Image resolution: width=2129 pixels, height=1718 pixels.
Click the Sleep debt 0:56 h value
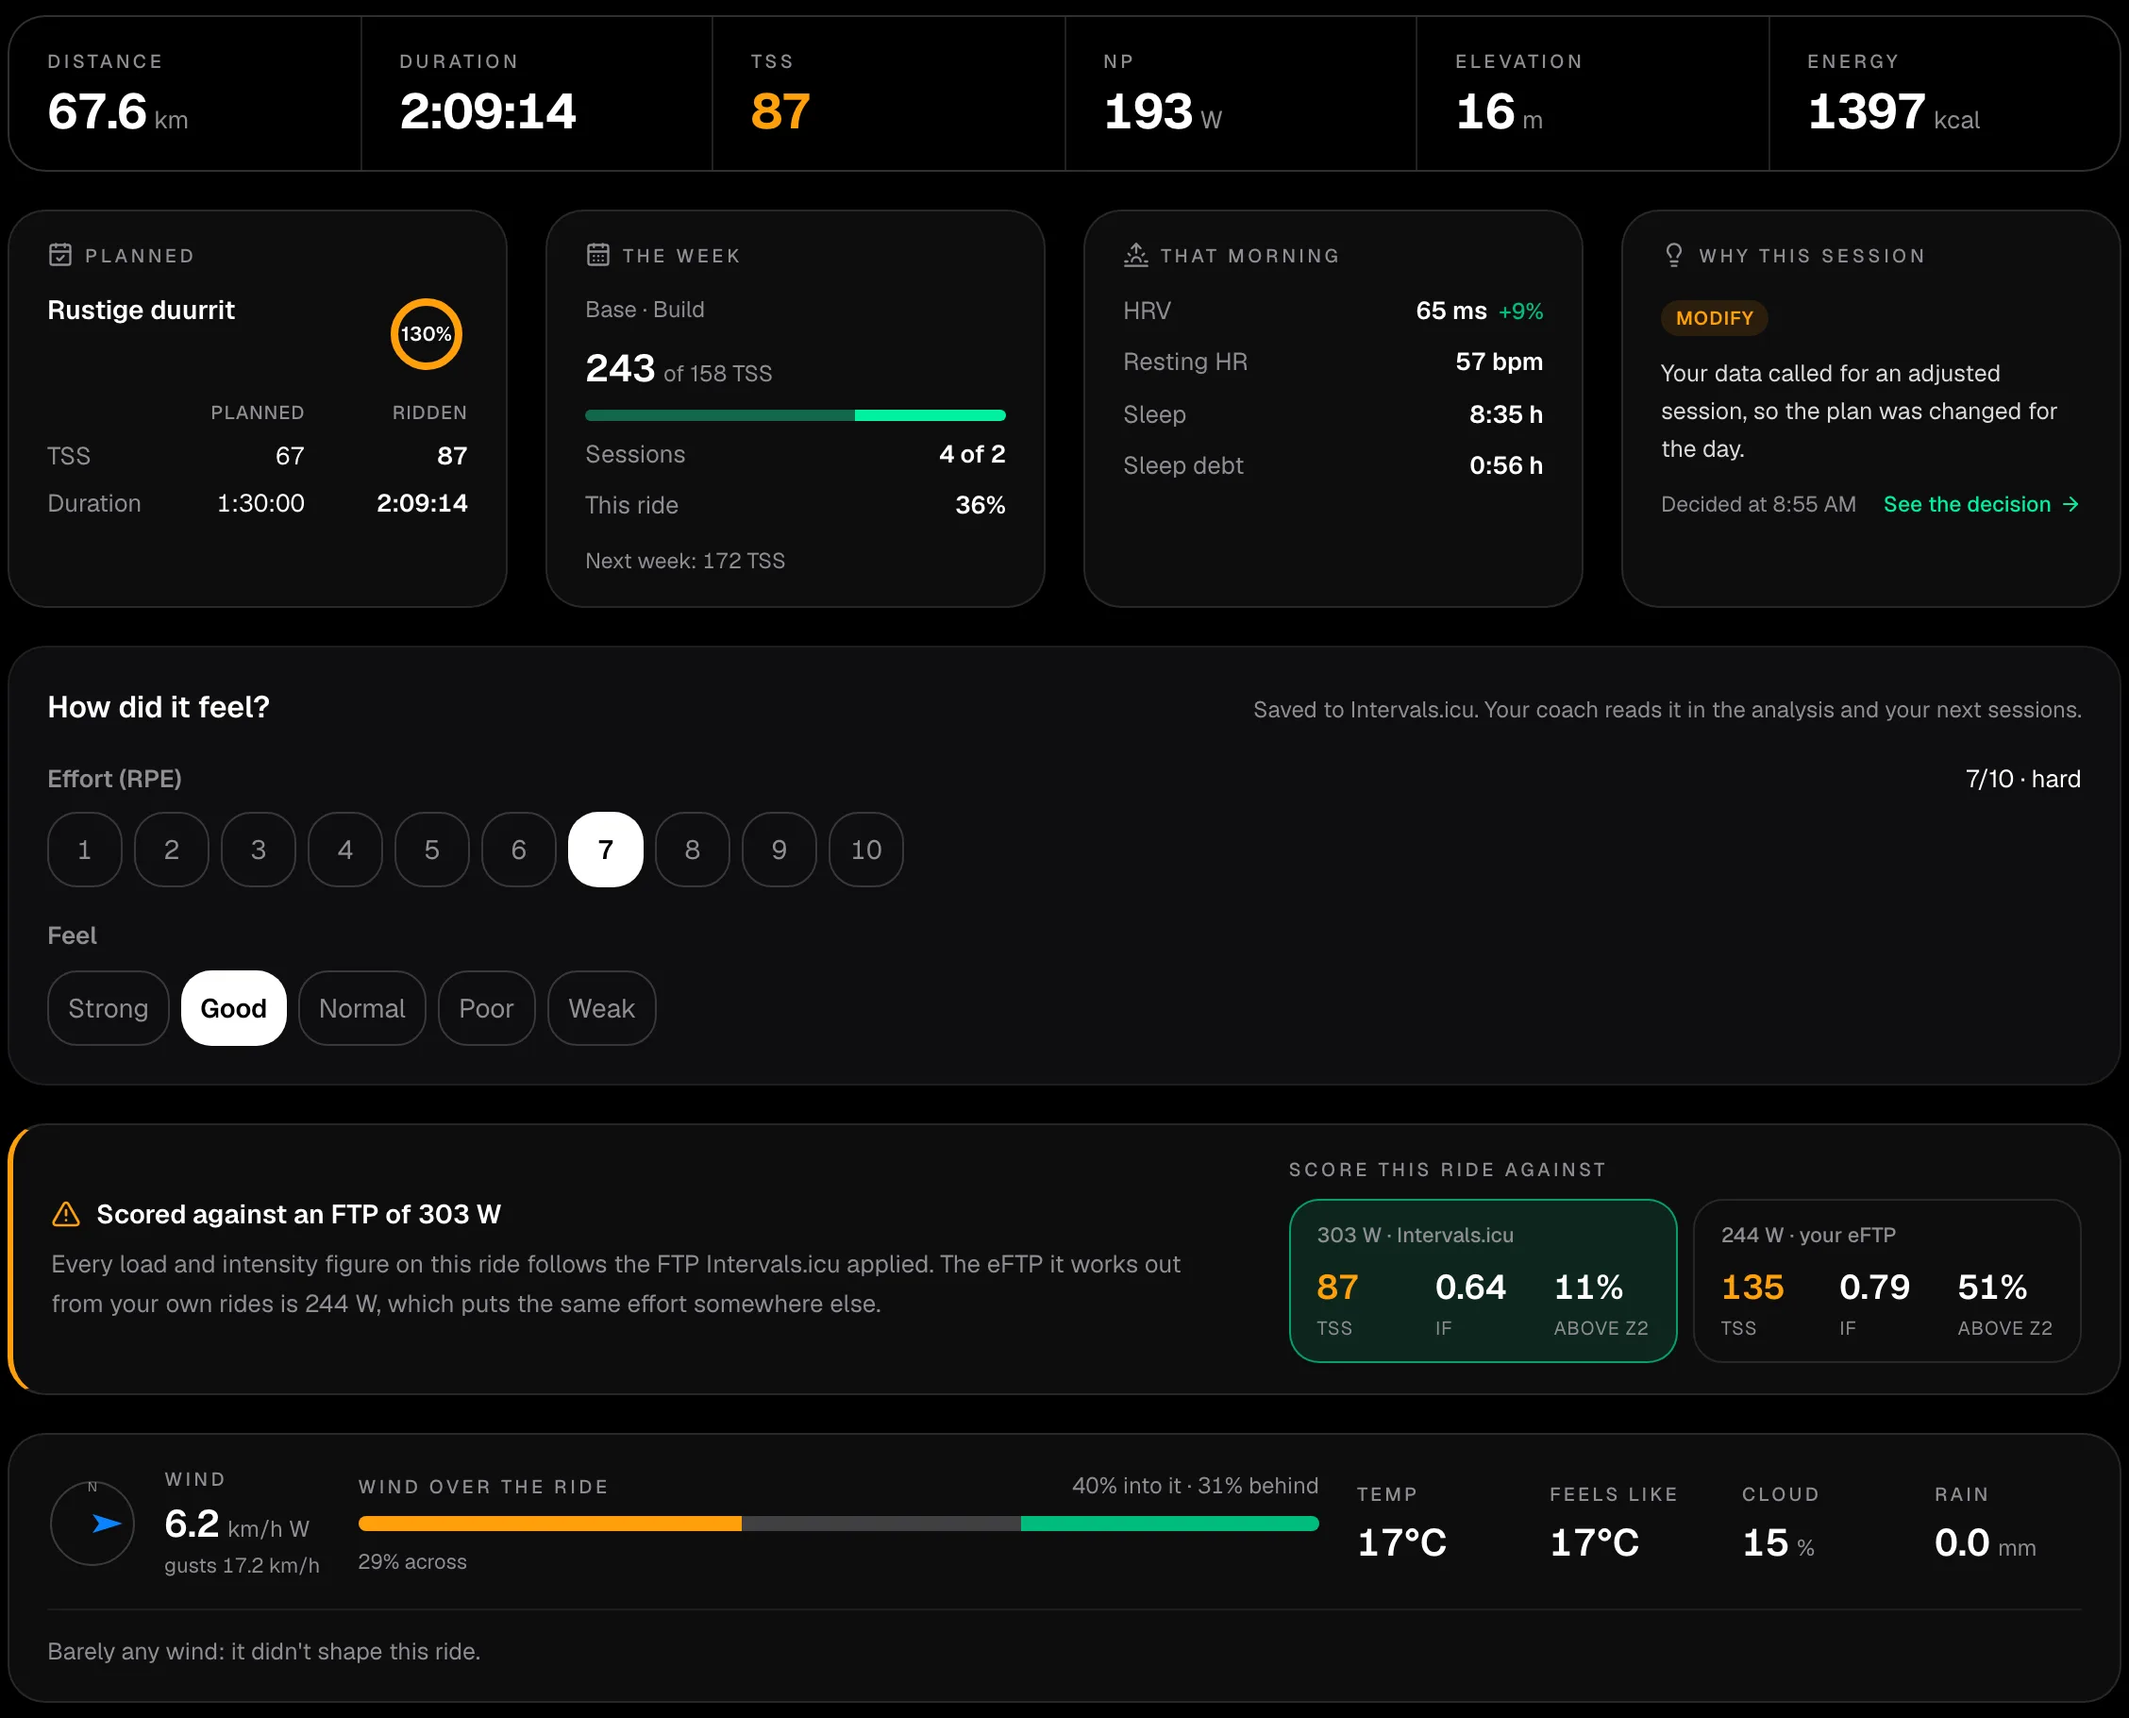coord(1506,465)
